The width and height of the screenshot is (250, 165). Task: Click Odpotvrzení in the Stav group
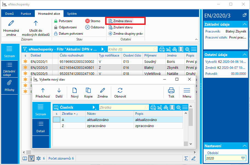65,27
